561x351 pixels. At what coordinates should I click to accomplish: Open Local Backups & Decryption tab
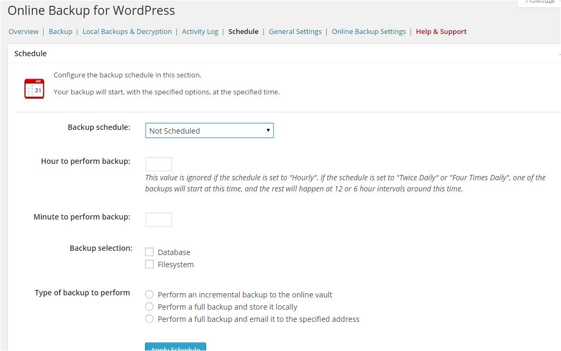point(127,32)
